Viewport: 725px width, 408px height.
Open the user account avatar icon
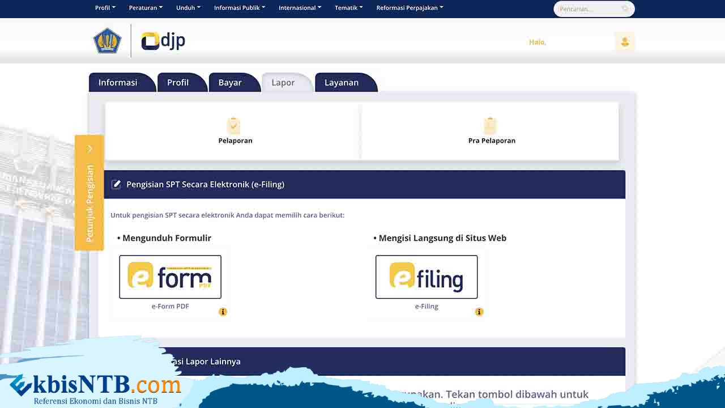click(625, 42)
